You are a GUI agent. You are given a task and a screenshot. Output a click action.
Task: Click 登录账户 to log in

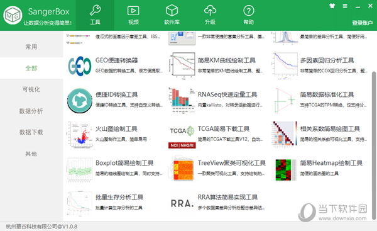pyautogui.click(x=362, y=23)
